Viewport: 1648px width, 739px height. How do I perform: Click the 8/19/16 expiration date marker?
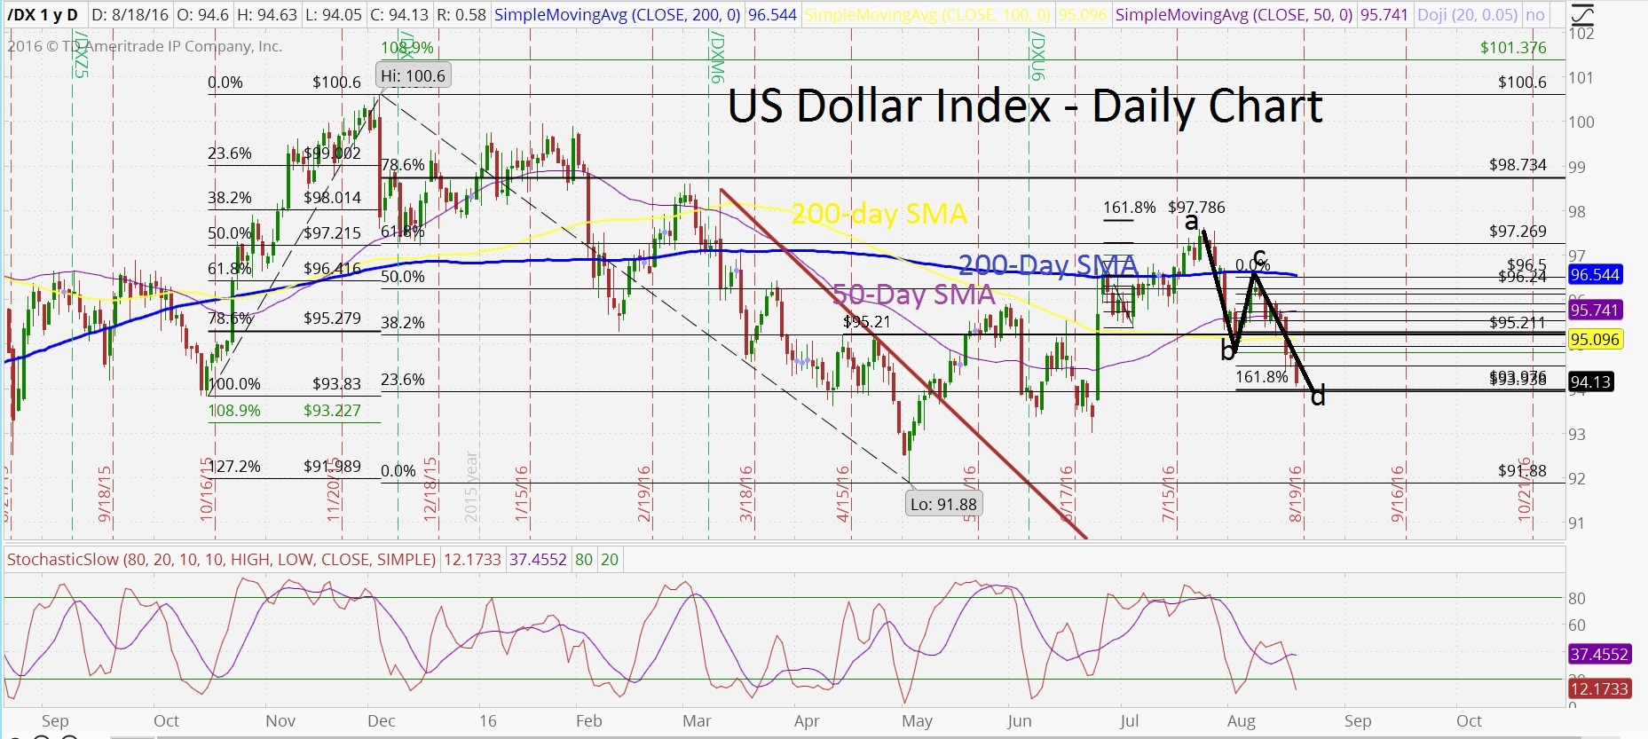1297,494
